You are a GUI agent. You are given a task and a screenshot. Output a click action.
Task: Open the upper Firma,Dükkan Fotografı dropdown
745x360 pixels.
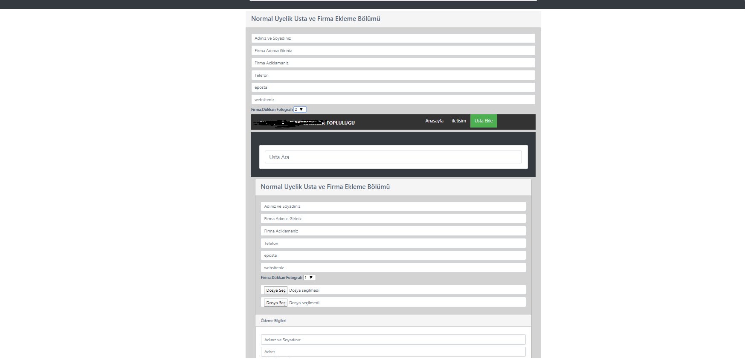300,110
